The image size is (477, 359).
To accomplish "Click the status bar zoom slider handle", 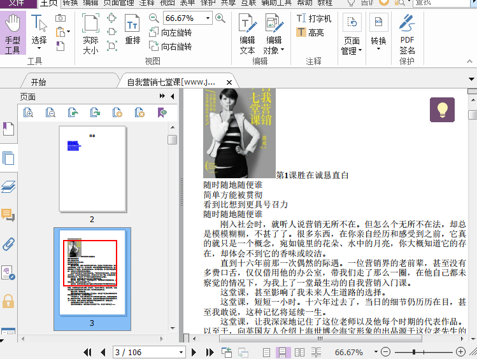I will coord(414,352).
